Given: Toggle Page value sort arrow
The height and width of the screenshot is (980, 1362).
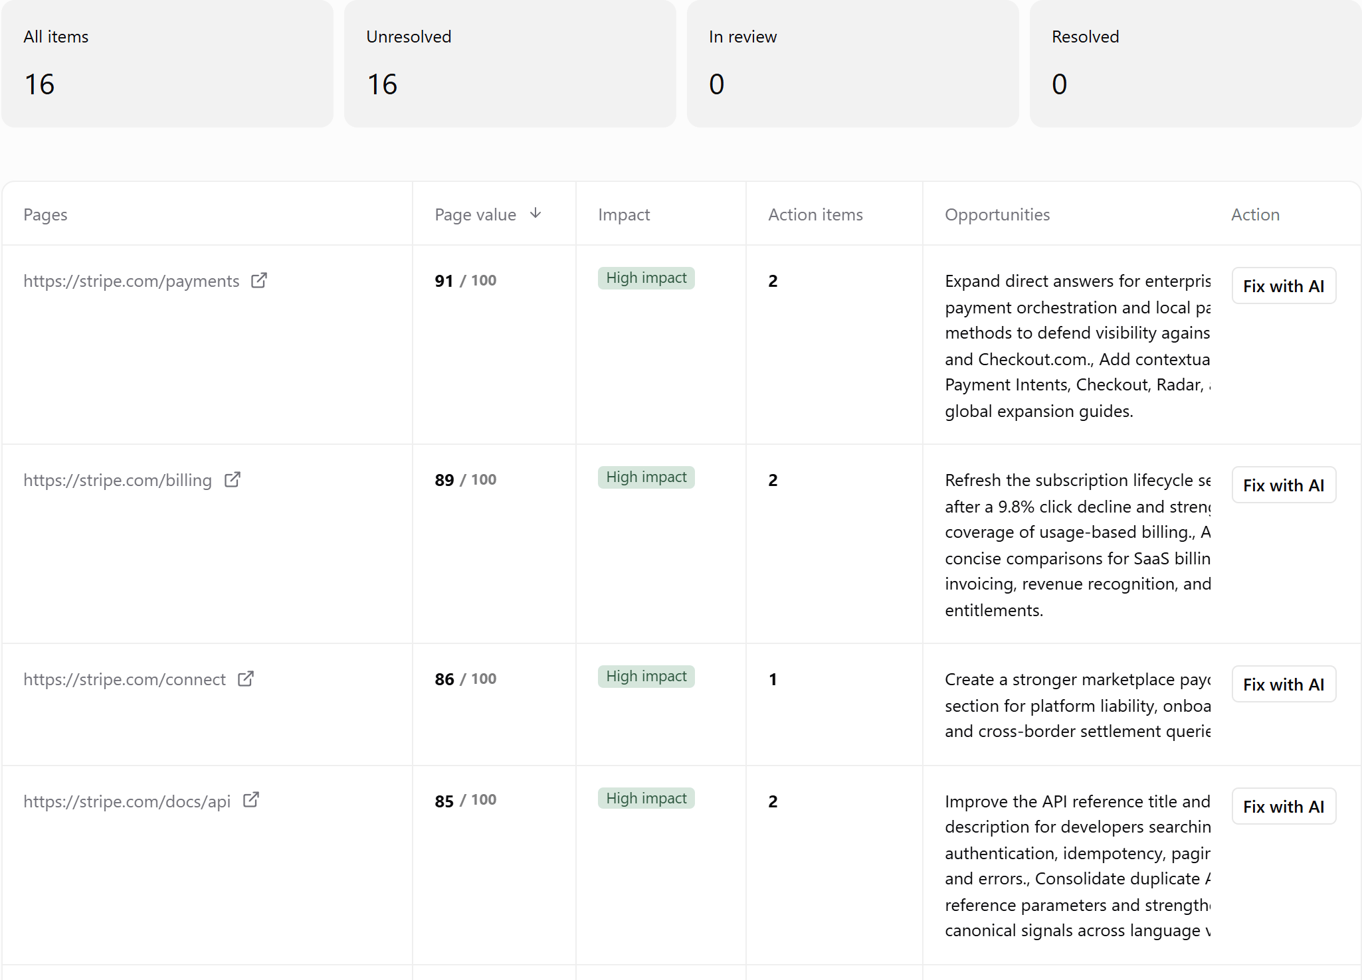Looking at the screenshot, I should [x=535, y=213].
